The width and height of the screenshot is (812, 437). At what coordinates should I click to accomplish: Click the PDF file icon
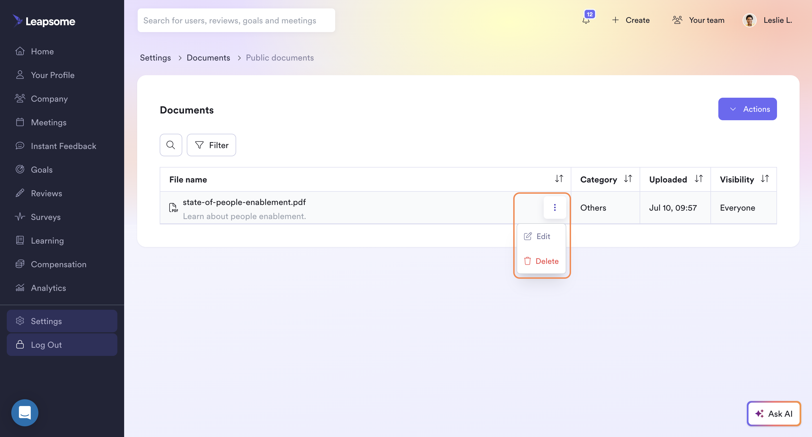tap(173, 208)
